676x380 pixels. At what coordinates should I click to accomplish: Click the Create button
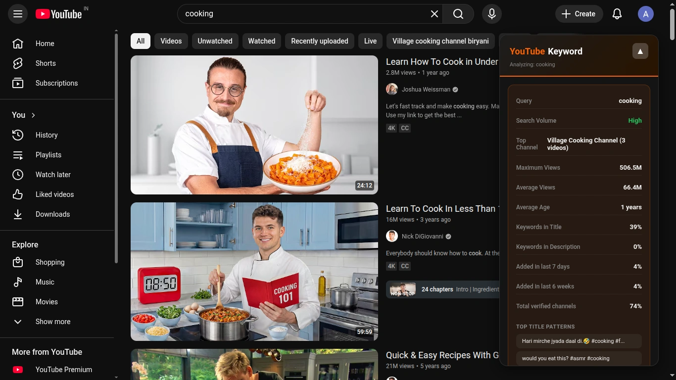click(579, 14)
